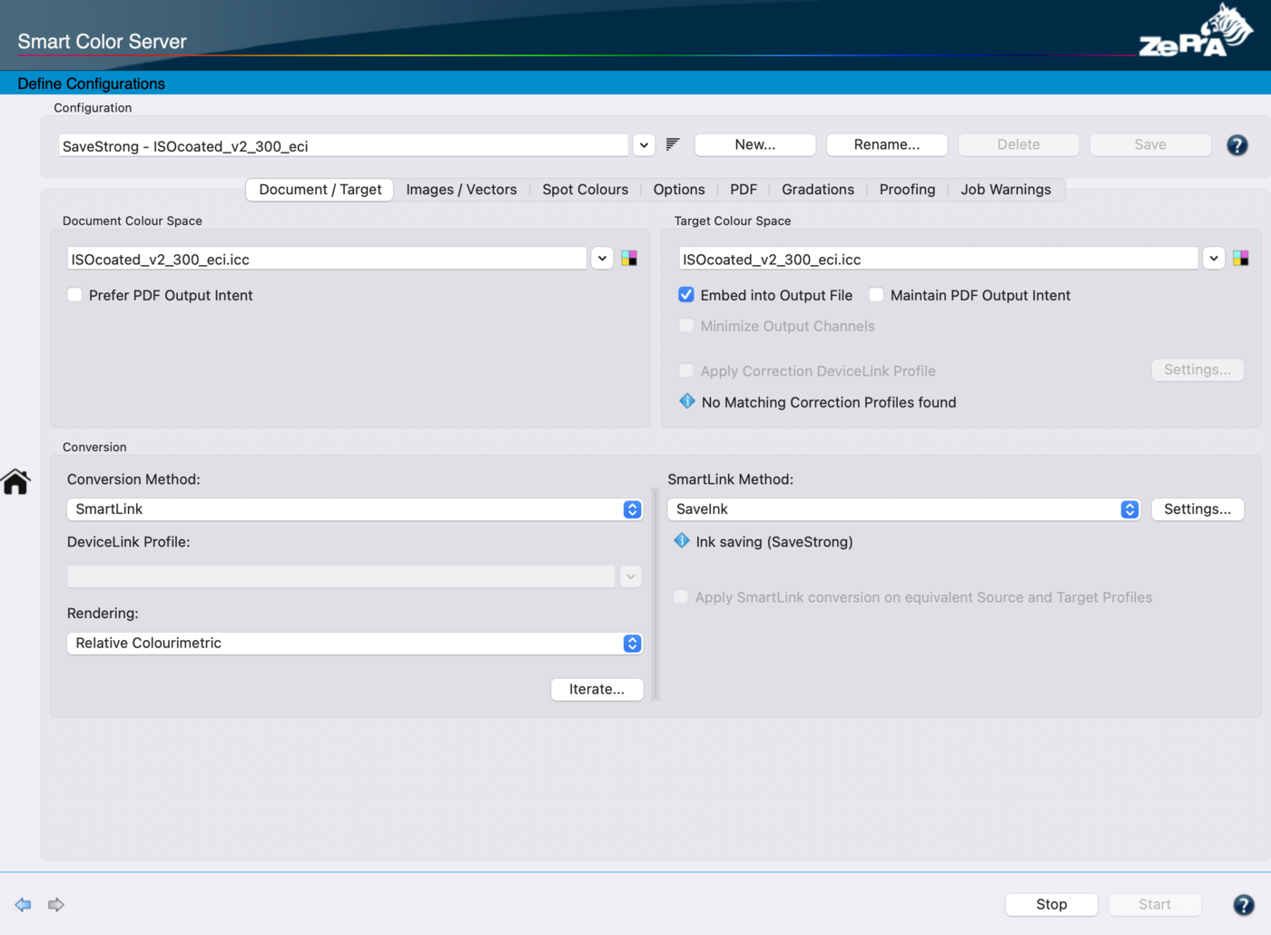
Task: Click the empty DeviceLink Profile field
Action: tap(341, 576)
